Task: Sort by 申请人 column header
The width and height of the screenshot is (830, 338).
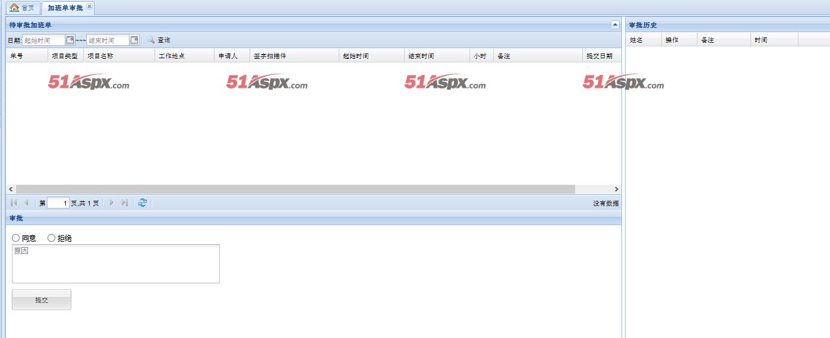Action: (232, 56)
